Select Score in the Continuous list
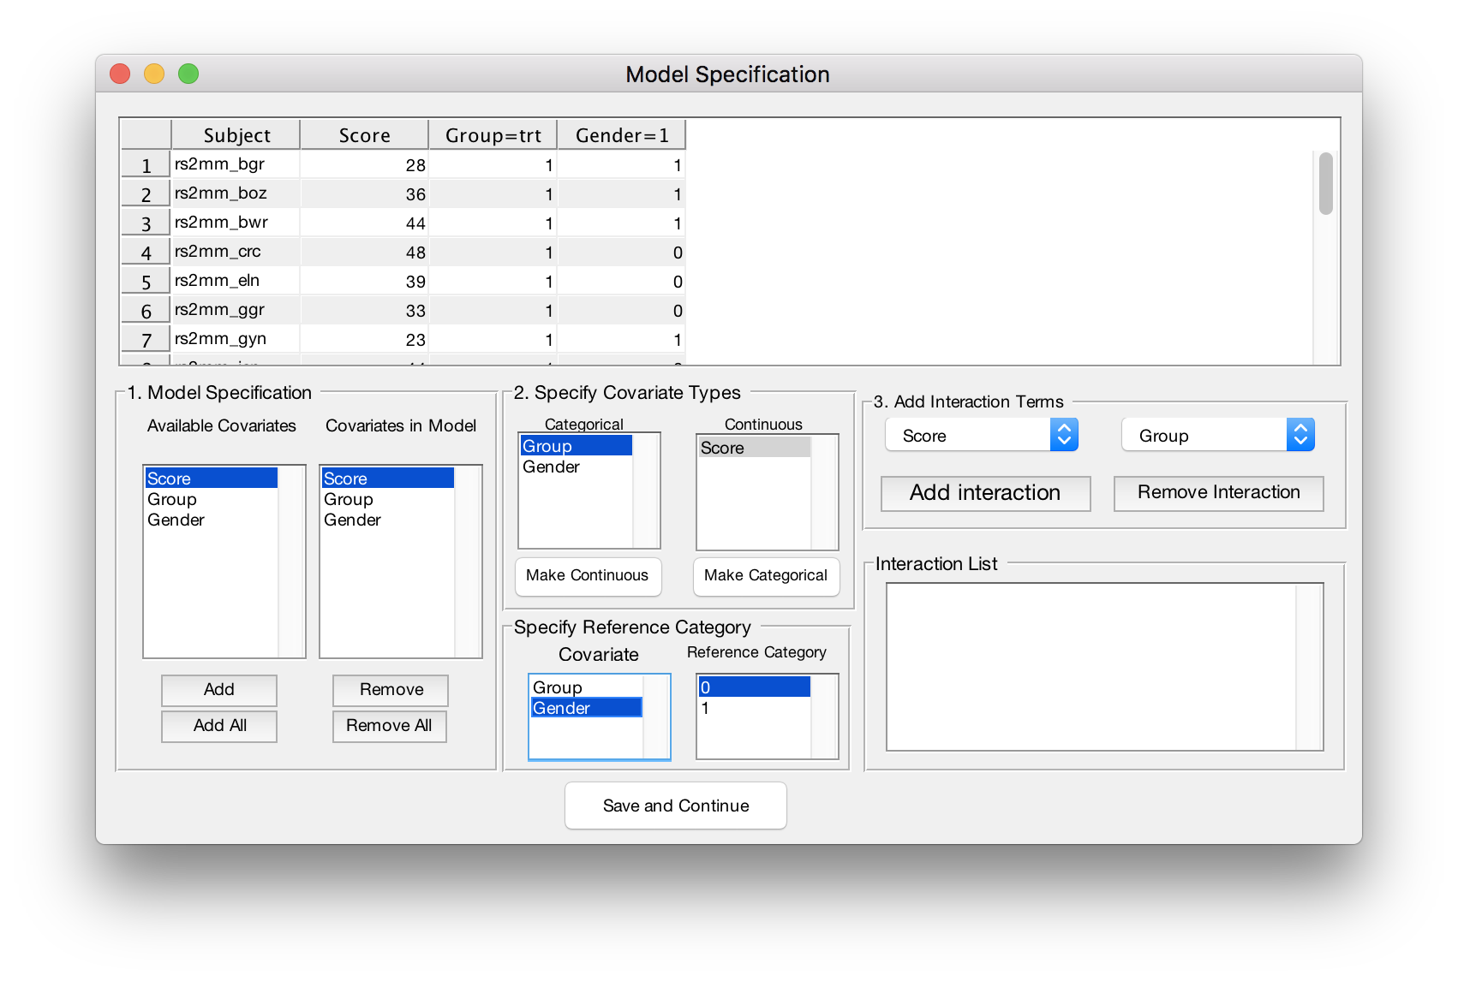The image size is (1458, 981). click(x=723, y=449)
